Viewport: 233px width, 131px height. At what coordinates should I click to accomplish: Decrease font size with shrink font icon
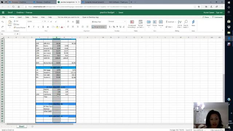click(56, 22)
